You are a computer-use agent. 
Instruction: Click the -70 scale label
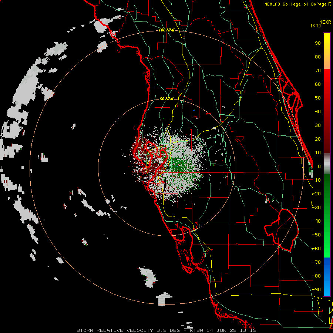[316, 262]
